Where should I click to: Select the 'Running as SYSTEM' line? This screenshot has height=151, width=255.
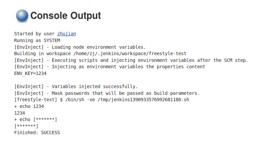37,40
